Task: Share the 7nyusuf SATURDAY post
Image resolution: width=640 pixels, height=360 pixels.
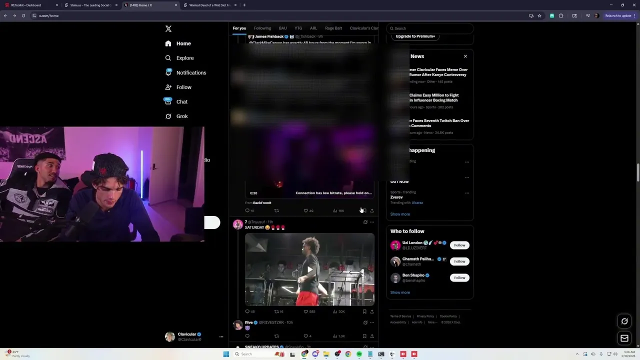Action: click(x=372, y=311)
